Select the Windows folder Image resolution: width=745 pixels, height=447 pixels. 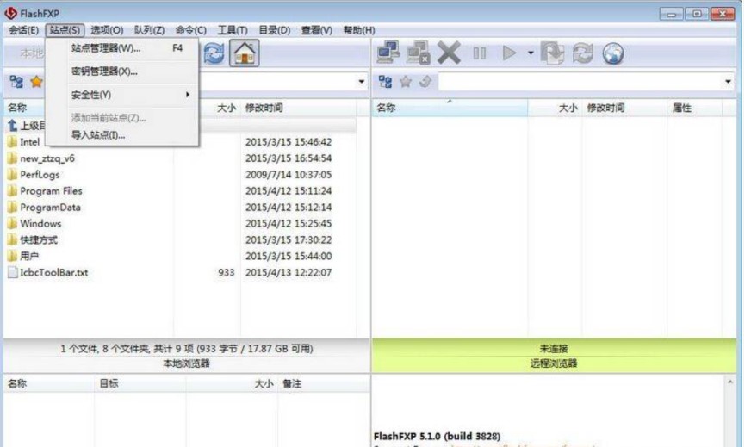(x=34, y=223)
